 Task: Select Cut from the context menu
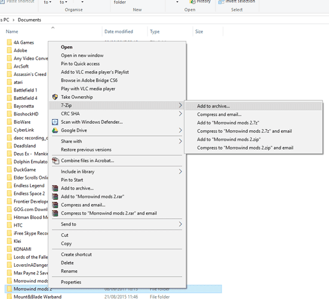(64, 235)
